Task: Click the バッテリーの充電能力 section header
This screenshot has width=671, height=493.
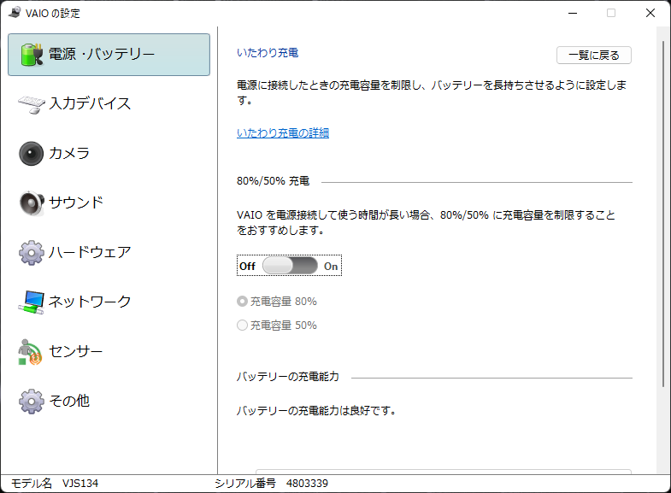Action: click(x=287, y=377)
